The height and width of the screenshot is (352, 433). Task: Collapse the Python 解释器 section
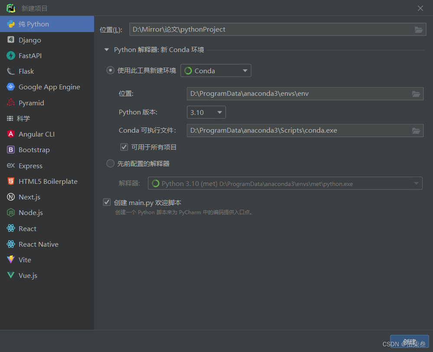coord(107,49)
